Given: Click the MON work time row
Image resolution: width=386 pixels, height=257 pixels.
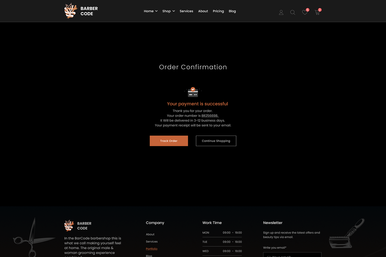Looking at the screenshot, I should (222, 233).
